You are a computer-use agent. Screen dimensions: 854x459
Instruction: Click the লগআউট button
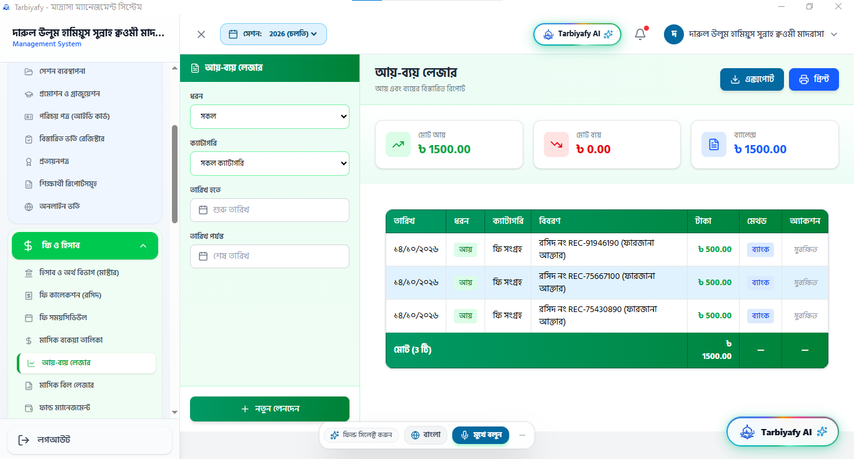(x=89, y=440)
